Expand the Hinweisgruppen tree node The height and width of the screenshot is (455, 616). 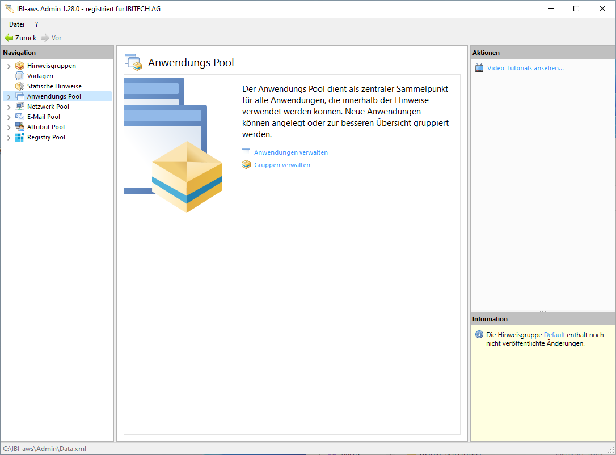(9, 66)
